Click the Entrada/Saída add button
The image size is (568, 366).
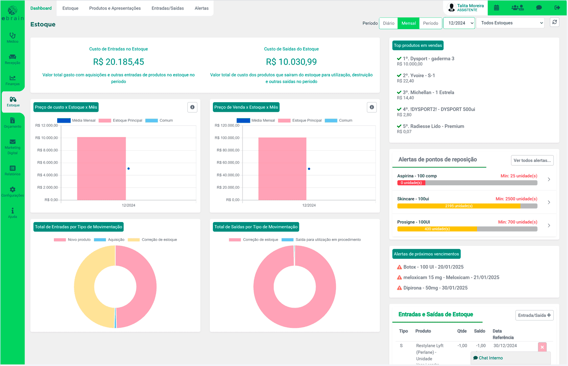click(534, 315)
